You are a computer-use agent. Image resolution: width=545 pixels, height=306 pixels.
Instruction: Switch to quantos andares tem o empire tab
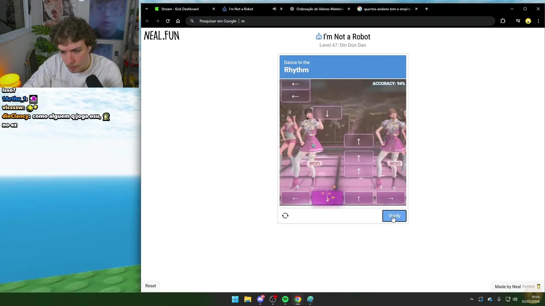coord(387,9)
